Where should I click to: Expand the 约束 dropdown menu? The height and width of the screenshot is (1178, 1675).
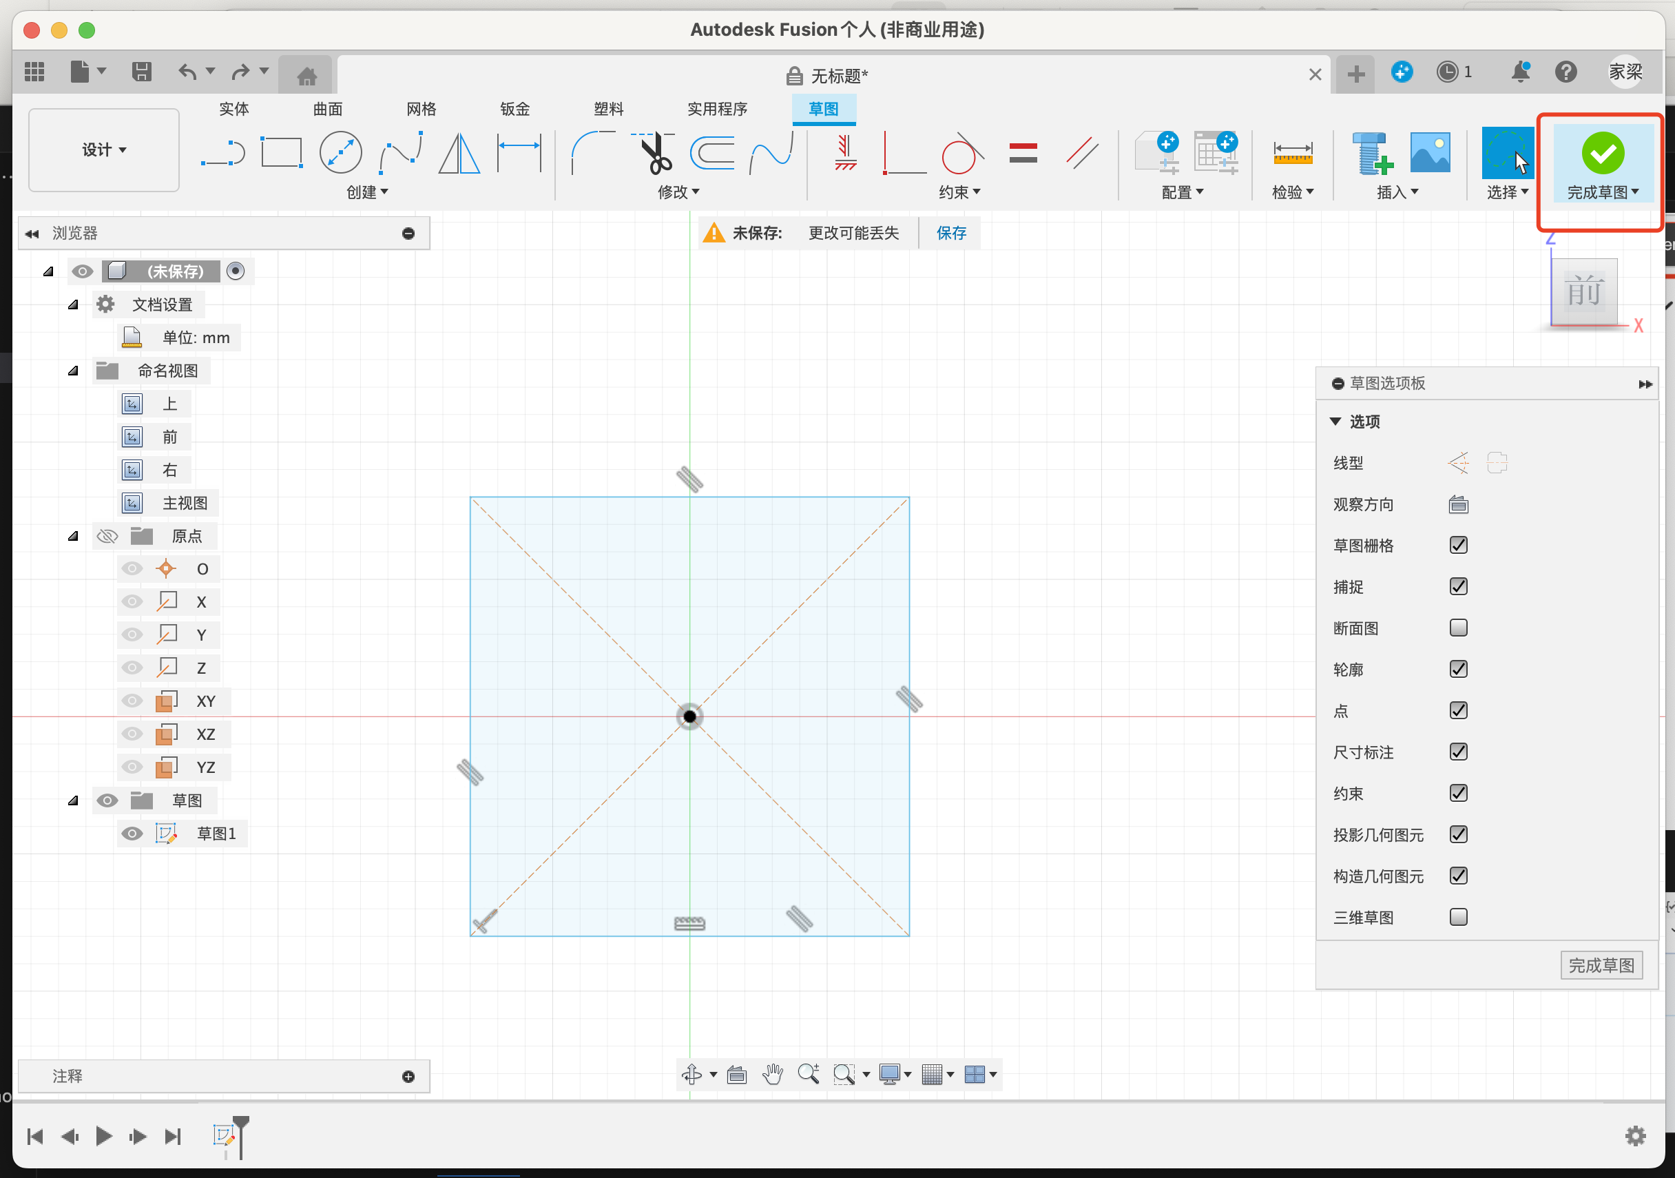pyautogui.click(x=959, y=192)
